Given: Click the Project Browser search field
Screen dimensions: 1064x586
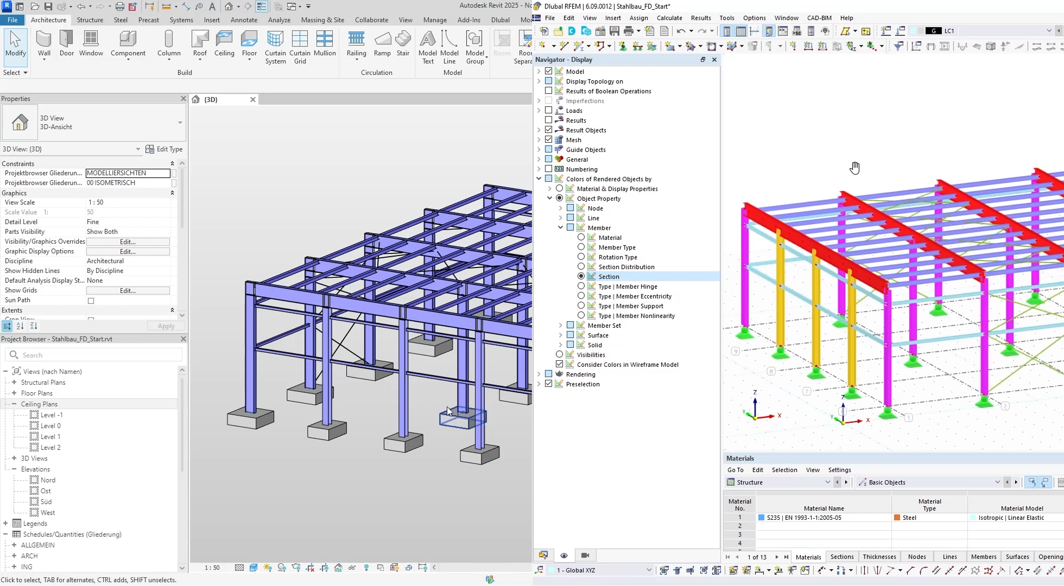Looking at the screenshot, I should (94, 355).
